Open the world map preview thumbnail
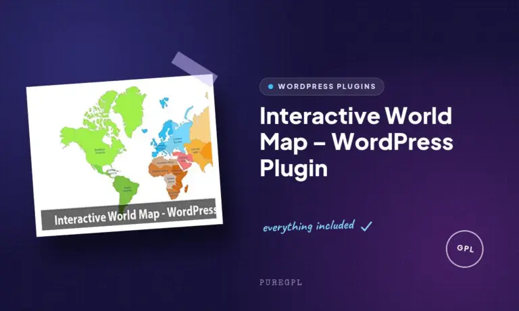 [124, 155]
